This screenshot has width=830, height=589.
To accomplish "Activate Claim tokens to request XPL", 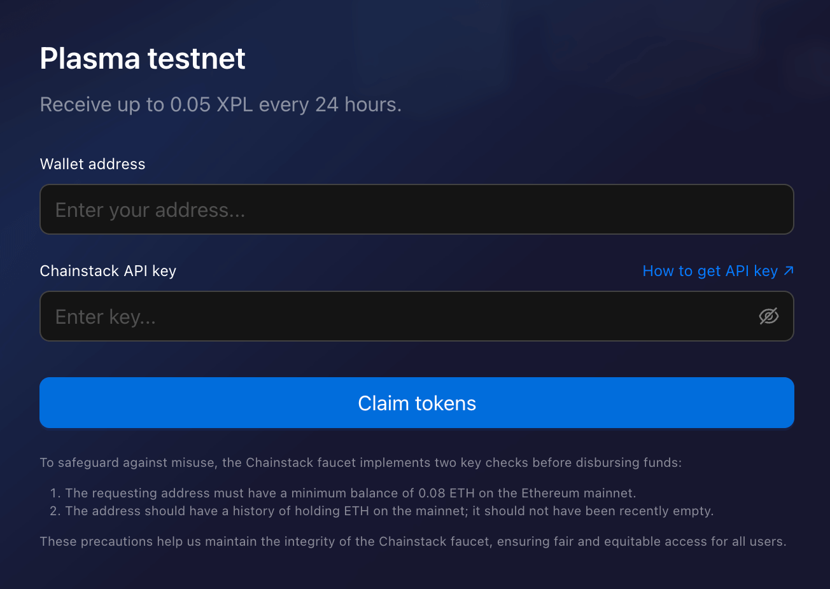I will point(416,403).
